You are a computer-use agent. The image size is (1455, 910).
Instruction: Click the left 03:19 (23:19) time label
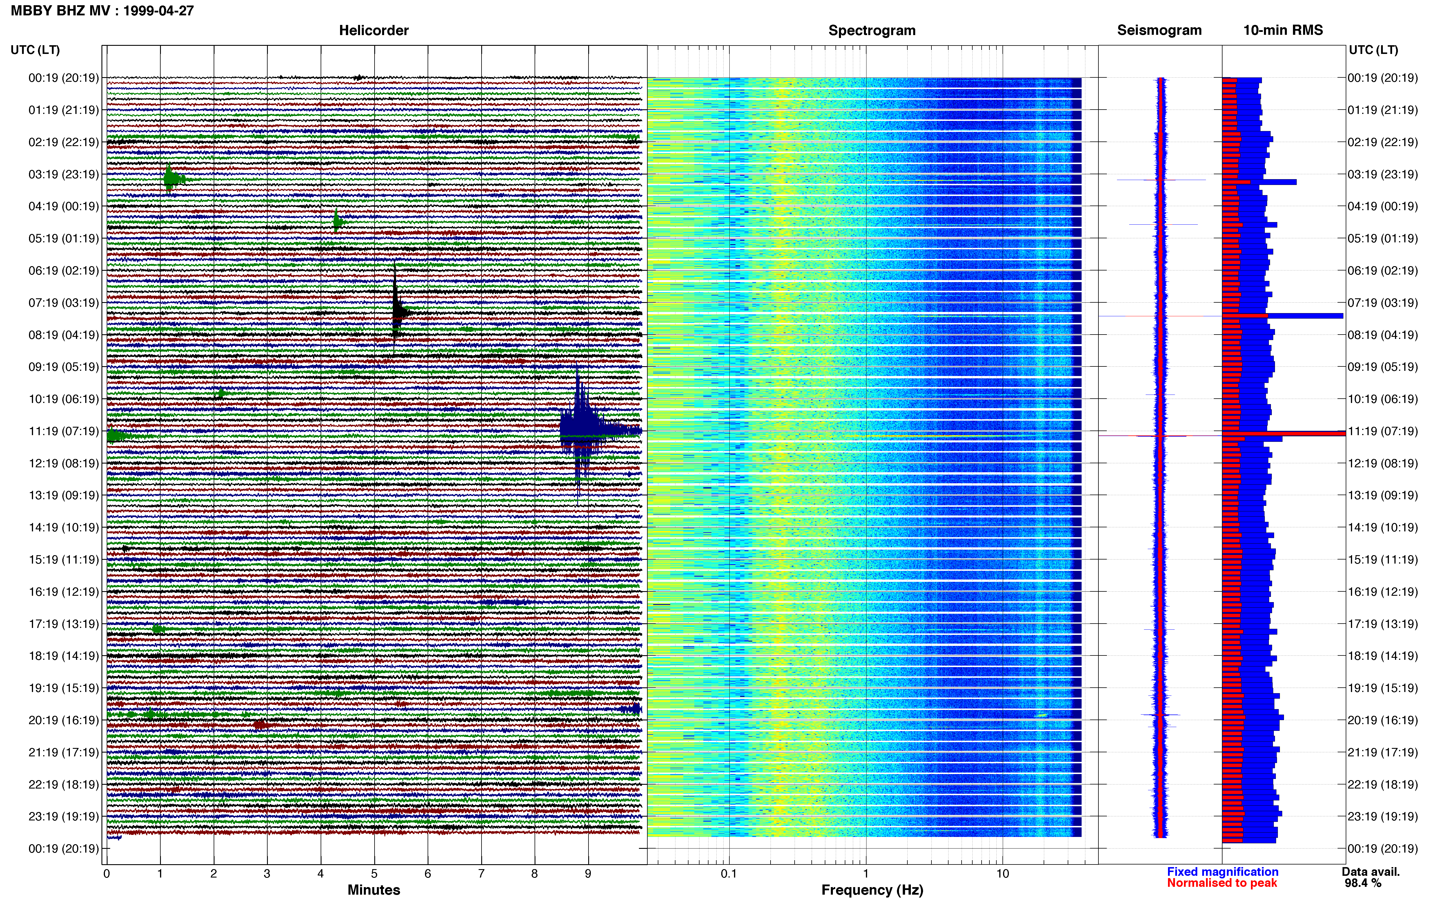coord(64,175)
